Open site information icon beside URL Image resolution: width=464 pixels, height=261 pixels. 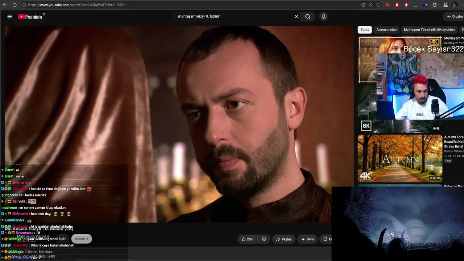[24, 5]
